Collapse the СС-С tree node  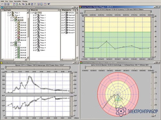[11, 45]
